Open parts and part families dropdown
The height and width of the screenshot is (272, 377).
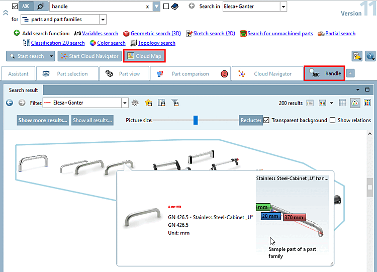coord(103,20)
